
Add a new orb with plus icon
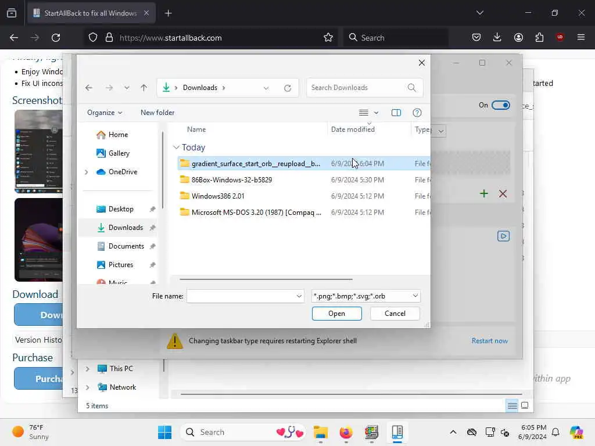pos(484,194)
